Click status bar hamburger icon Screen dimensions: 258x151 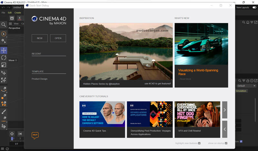coord(3,149)
